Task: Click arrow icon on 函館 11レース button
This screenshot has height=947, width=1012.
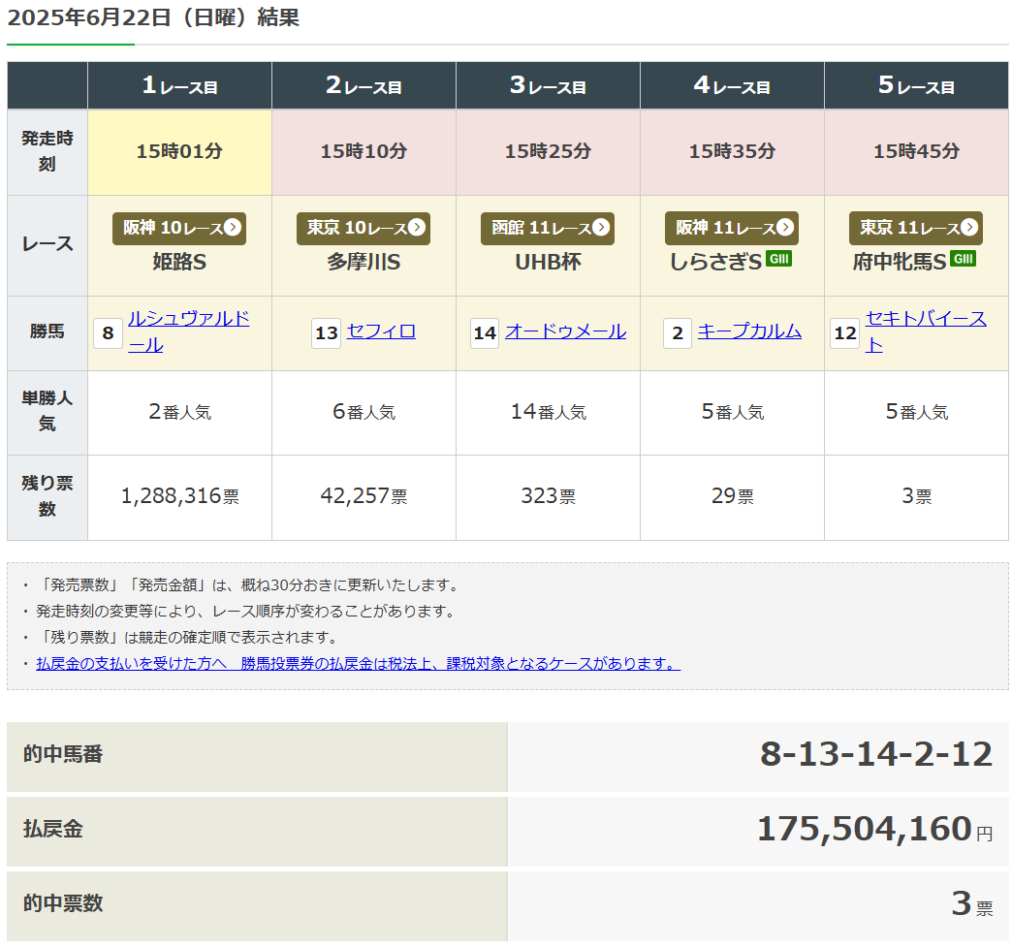Action: coord(601,227)
